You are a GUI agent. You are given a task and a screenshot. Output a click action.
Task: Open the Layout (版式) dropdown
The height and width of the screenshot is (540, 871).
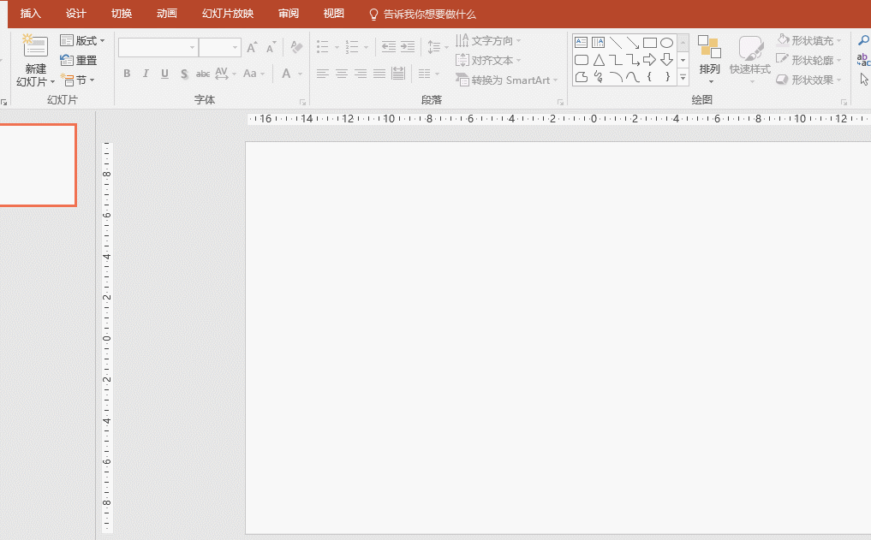82,40
